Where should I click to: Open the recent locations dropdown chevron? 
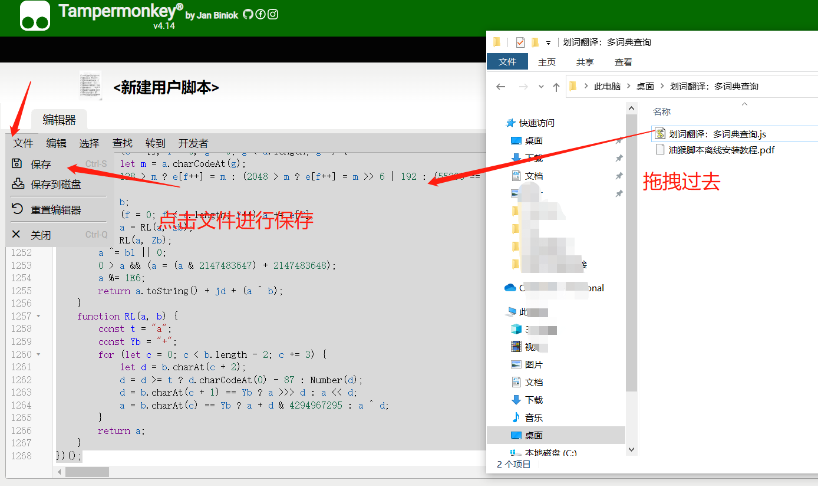point(541,87)
